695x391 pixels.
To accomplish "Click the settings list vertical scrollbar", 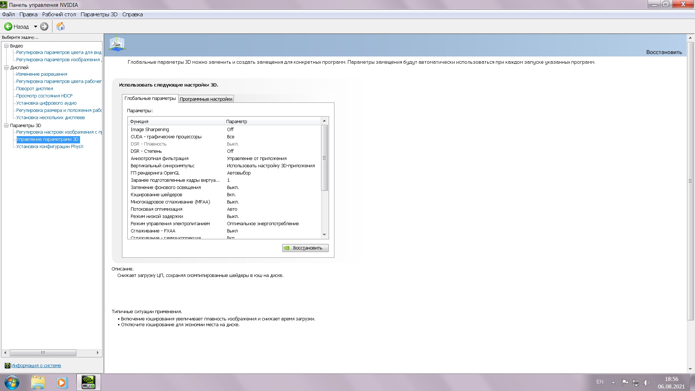I will click(x=324, y=158).
